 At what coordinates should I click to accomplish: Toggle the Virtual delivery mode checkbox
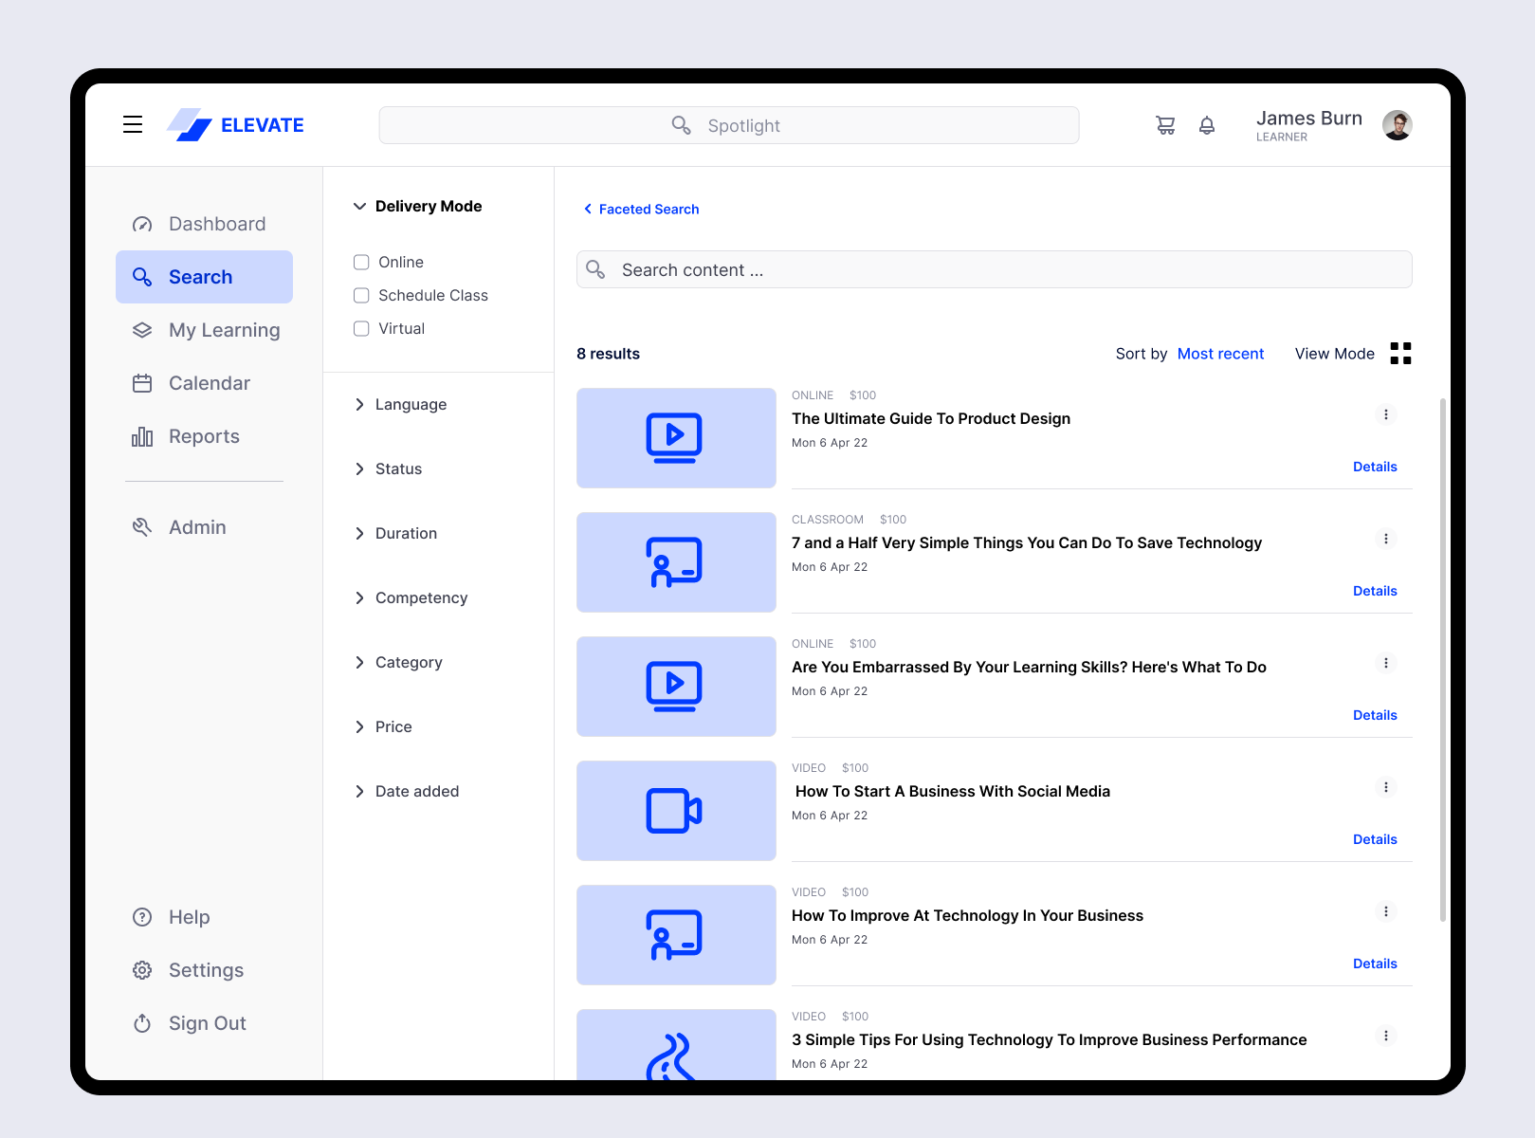click(x=361, y=328)
